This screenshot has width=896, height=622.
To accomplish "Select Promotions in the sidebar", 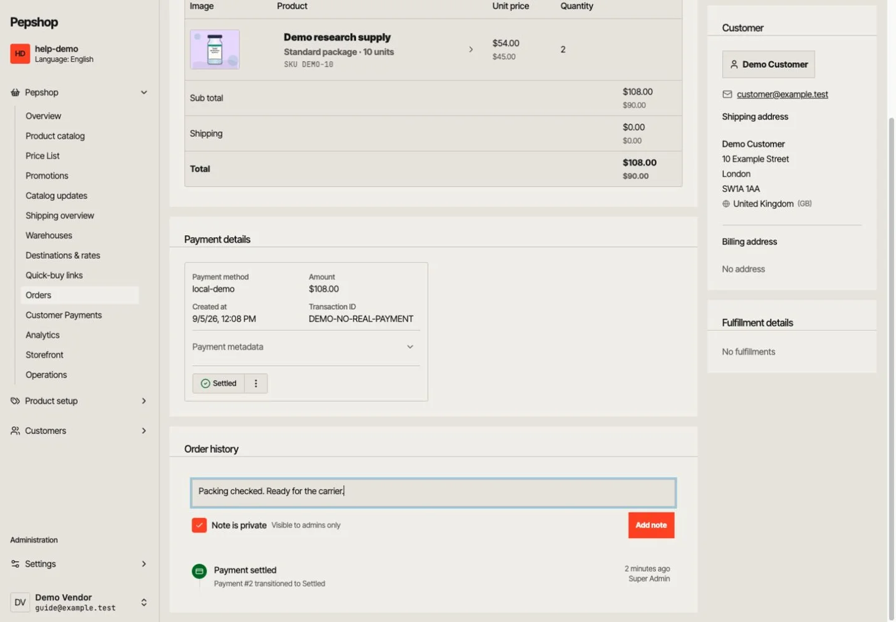I will pos(47,176).
